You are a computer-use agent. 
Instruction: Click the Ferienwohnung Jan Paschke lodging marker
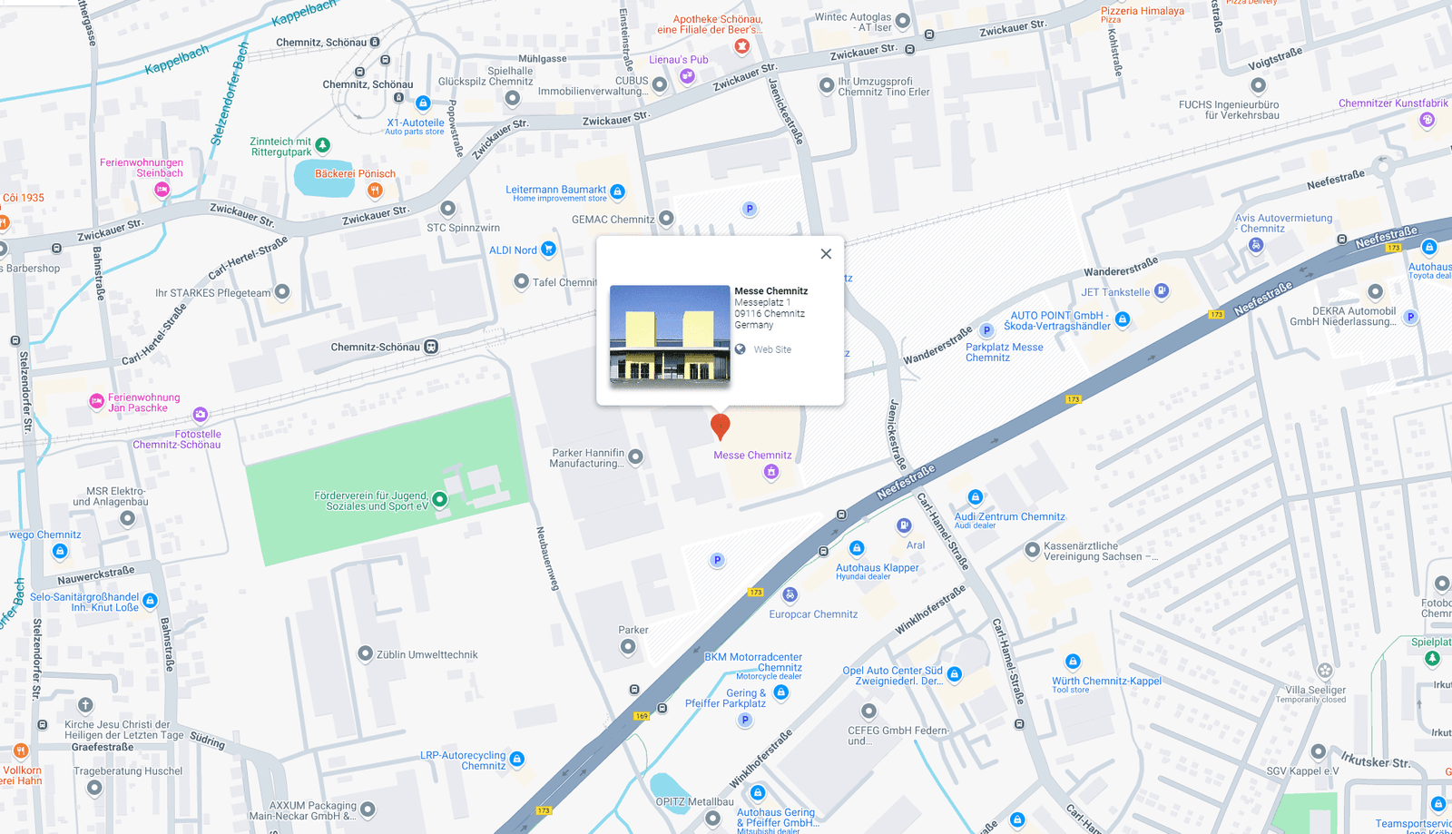coord(96,401)
